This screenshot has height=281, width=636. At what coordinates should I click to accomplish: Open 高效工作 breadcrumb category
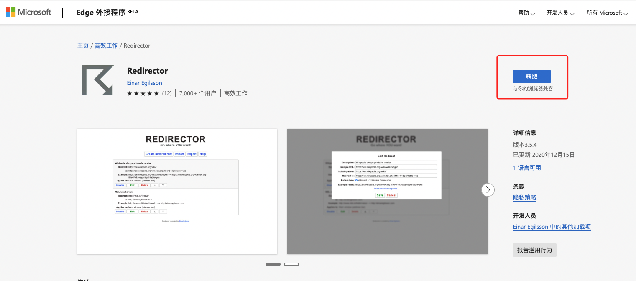pyautogui.click(x=106, y=46)
